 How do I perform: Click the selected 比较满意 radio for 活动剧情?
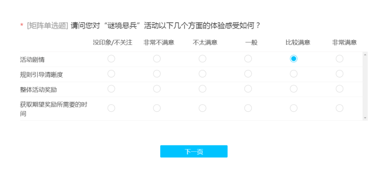(x=294, y=59)
